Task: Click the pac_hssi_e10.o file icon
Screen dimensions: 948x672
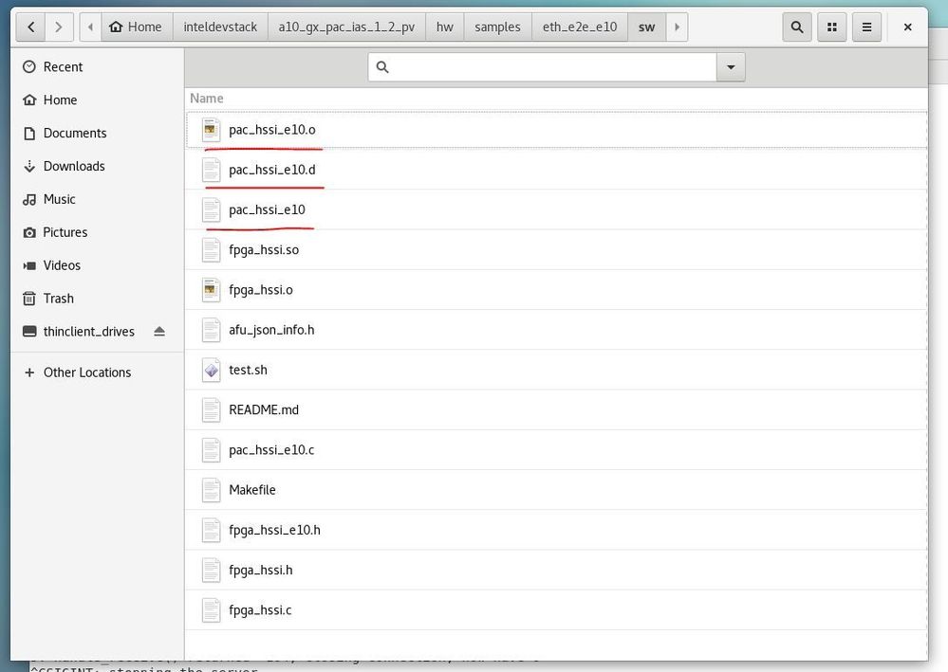Action: click(211, 130)
